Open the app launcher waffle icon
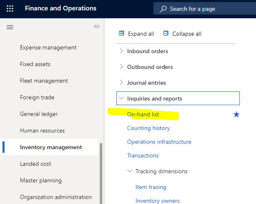Image resolution: width=256 pixels, height=204 pixels. (x=10, y=8)
